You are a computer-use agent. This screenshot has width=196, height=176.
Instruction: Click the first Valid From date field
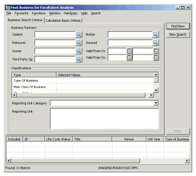coord(117,51)
